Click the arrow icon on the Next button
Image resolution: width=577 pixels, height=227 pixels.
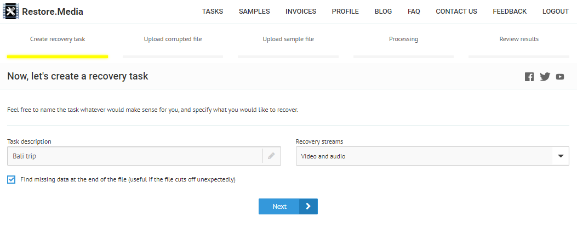tap(308, 206)
